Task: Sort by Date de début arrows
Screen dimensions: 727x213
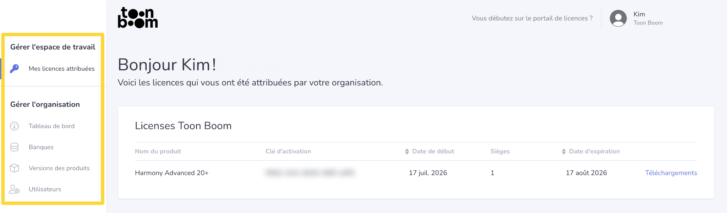Action: coord(407,151)
